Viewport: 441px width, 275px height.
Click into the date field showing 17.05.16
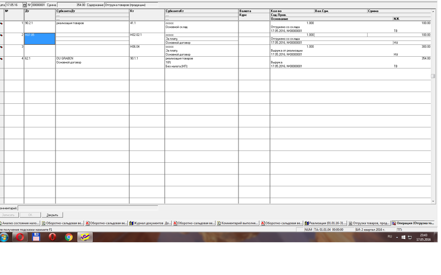click(x=14, y=5)
